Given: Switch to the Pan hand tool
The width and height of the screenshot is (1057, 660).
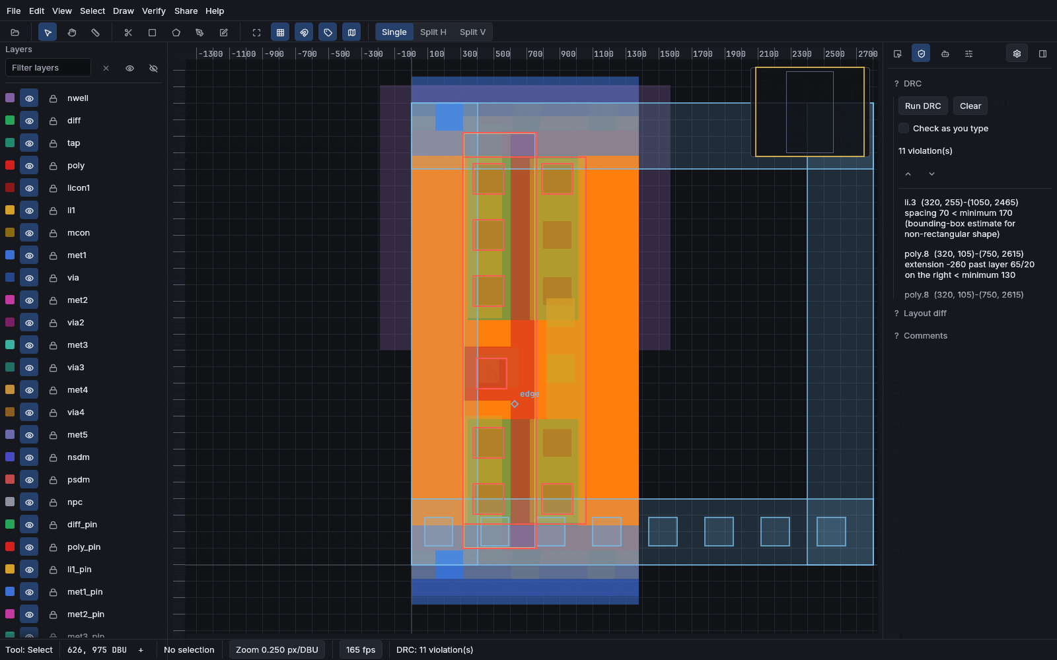Looking at the screenshot, I should (71, 32).
